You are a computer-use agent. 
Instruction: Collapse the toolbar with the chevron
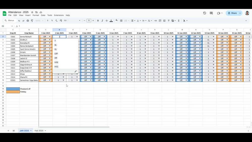coord(246,21)
